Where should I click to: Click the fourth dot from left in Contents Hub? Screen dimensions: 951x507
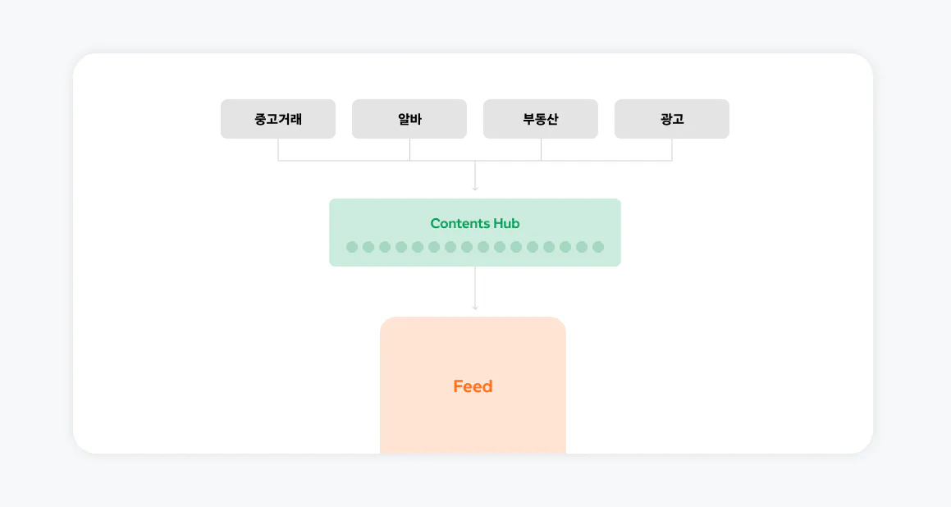pos(401,247)
